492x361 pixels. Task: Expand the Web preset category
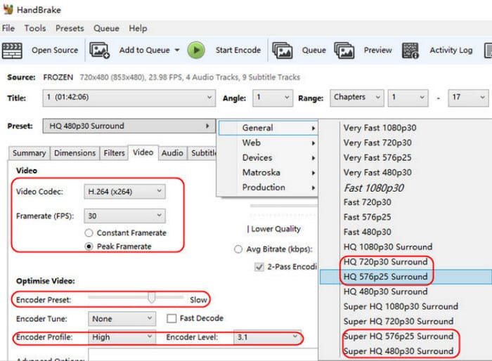(x=268, y=143)
